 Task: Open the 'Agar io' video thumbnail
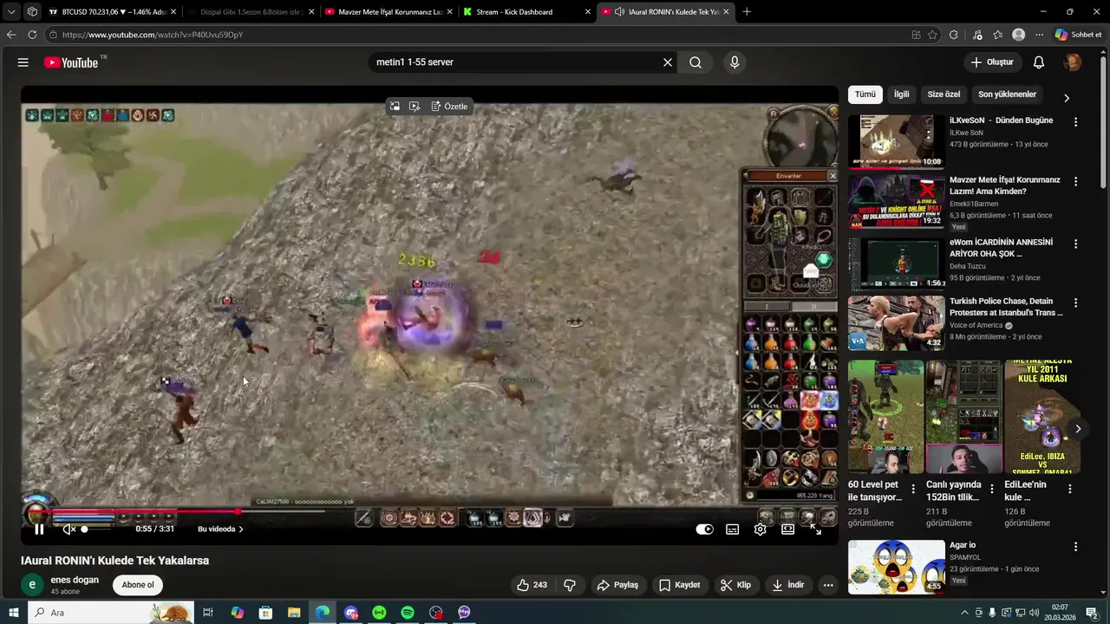pyautogui.click(x=896, y=567)
